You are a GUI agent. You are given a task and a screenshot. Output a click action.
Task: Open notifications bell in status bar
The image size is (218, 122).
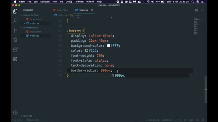pos(203,120)
